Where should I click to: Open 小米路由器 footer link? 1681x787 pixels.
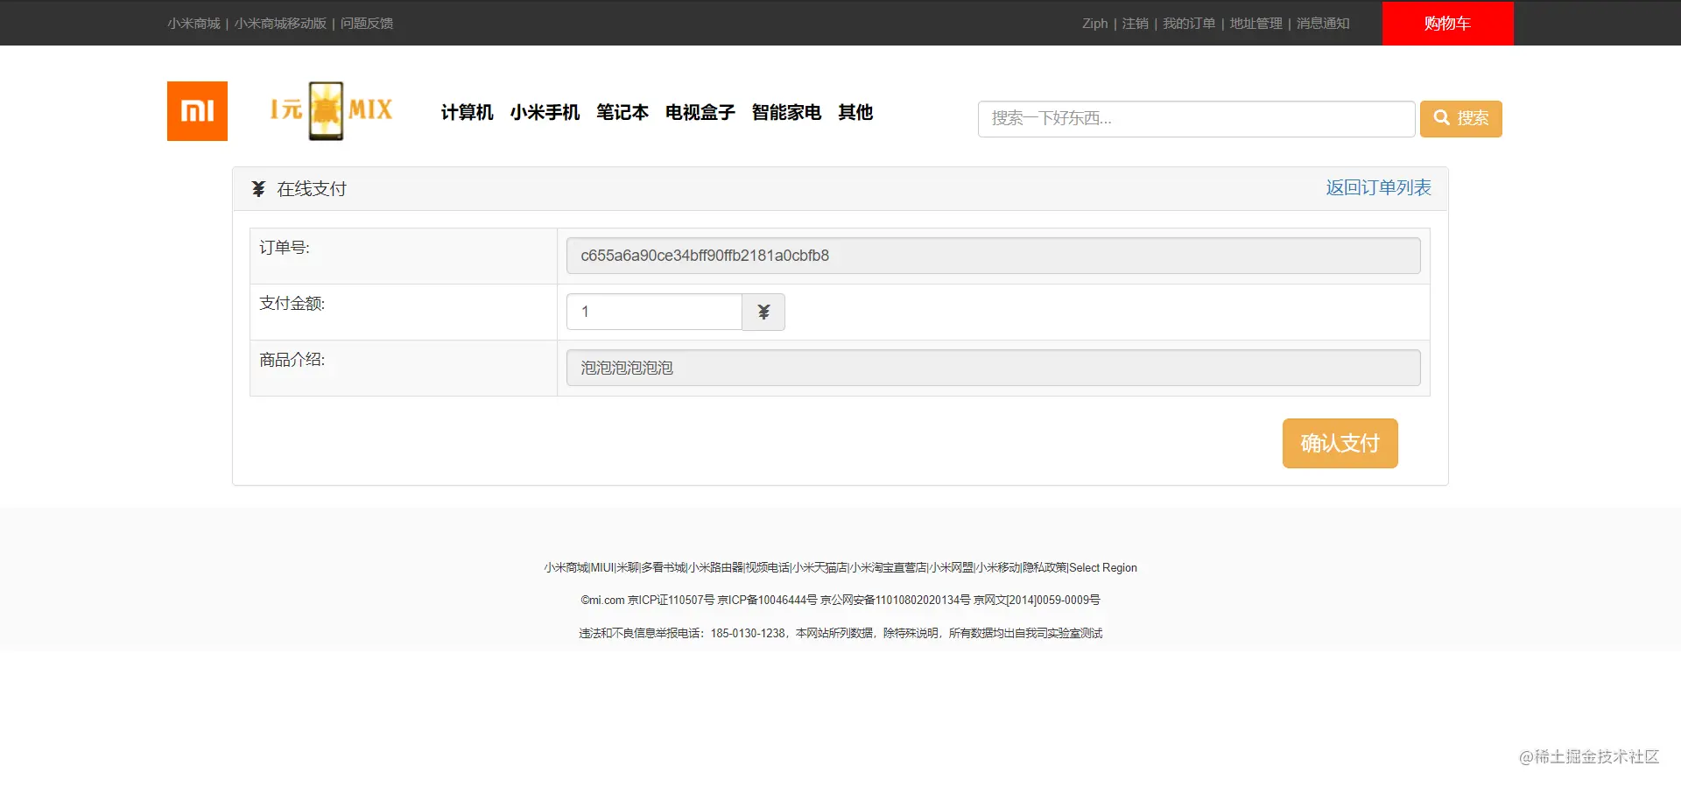pos(716,568)
